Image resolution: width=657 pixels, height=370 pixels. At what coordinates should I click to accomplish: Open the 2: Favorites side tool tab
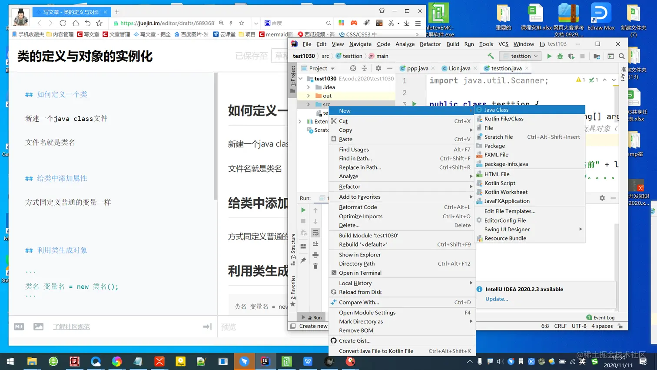(293, 290)
